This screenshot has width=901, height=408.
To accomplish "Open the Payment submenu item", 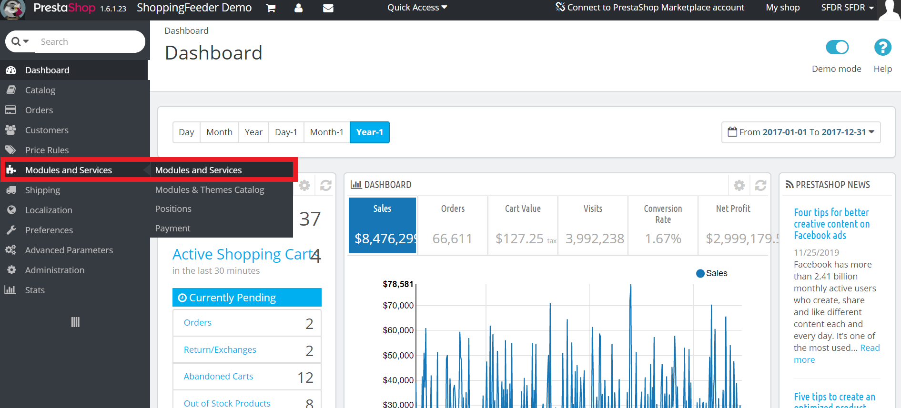I will click(172, 228).
